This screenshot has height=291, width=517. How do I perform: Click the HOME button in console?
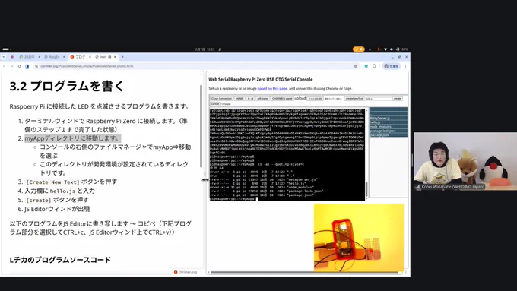[x=239, y=99]
